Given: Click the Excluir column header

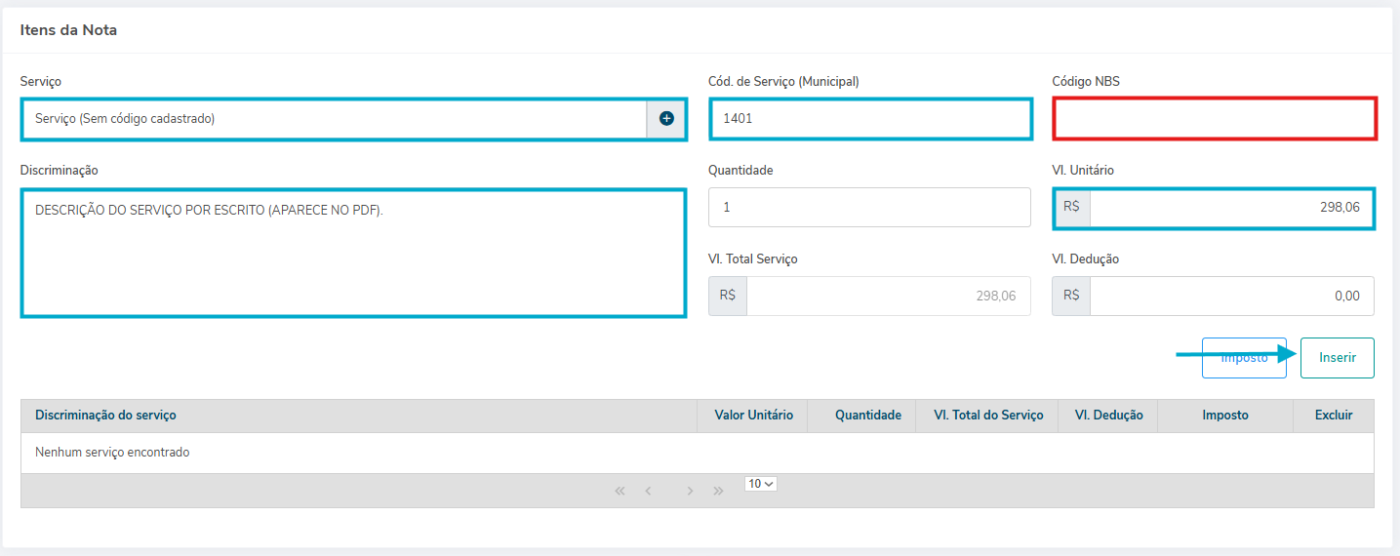Looking at the screenshot, I should (x=1333, y=416).
